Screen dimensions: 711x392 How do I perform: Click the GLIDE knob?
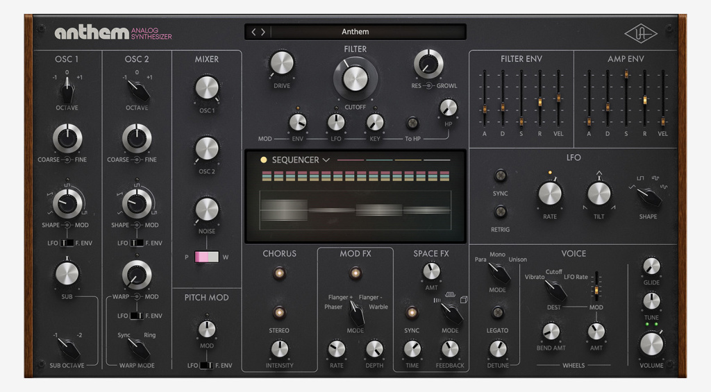651,266
